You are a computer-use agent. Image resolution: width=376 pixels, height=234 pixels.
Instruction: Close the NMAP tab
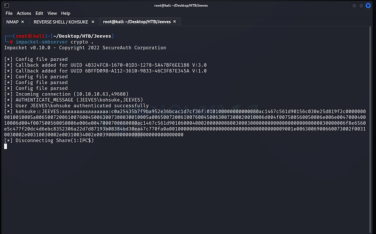pos(23,22)
